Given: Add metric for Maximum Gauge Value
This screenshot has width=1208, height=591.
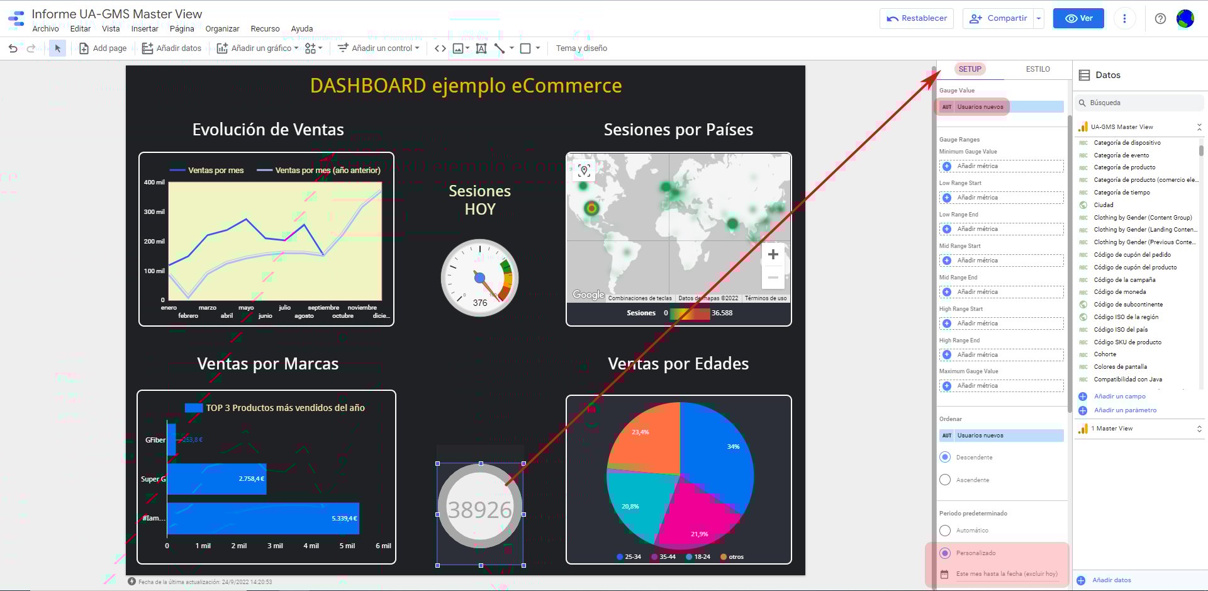Looking at the screenshot, I should tap(1002, 386).
